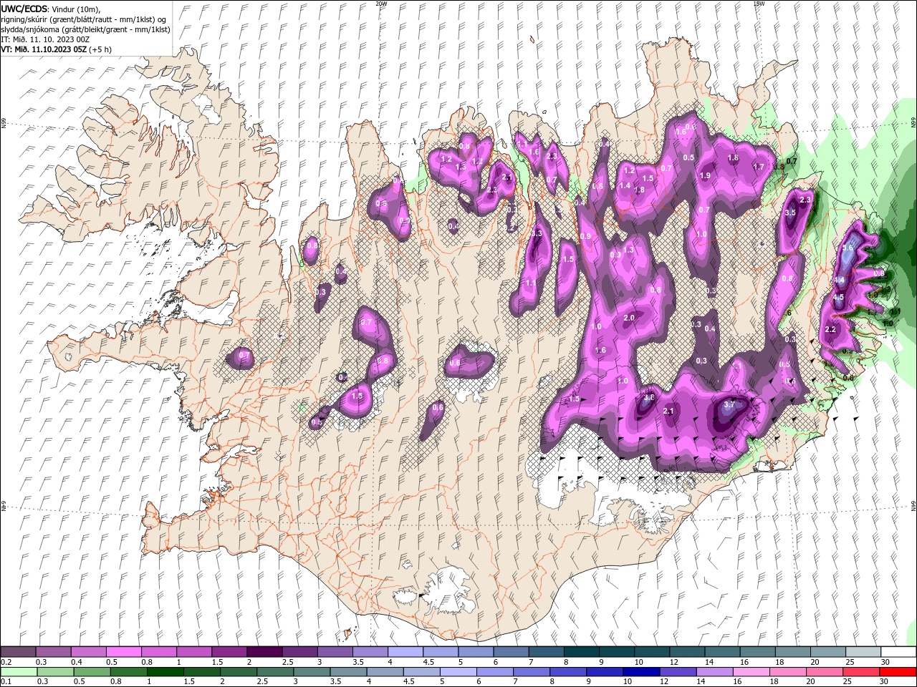This screenshot has width=917, height=687.
Task: Select the darkest purple 2 snow legend swatch
Action: point(264,652)
